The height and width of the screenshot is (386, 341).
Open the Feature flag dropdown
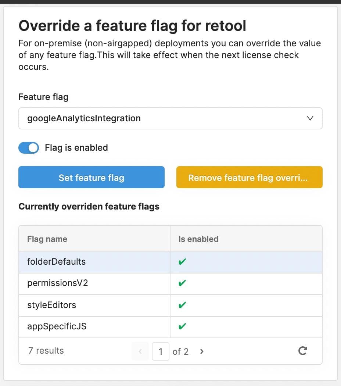click(x=162, y=118)
